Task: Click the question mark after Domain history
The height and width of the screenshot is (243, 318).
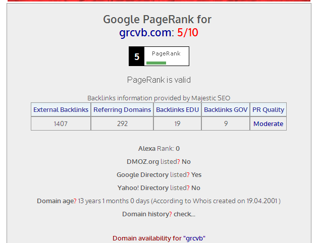Action: (171, 214)
